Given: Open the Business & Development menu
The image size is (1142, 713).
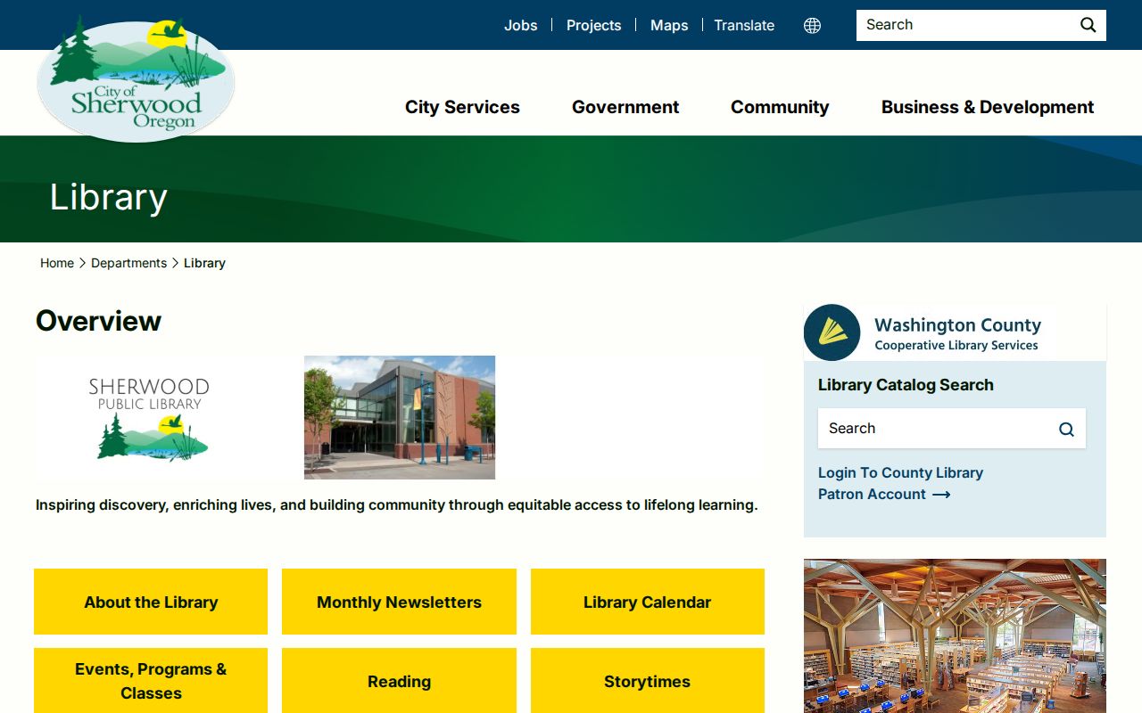Looking at the screenshot, I should point(988,107).
